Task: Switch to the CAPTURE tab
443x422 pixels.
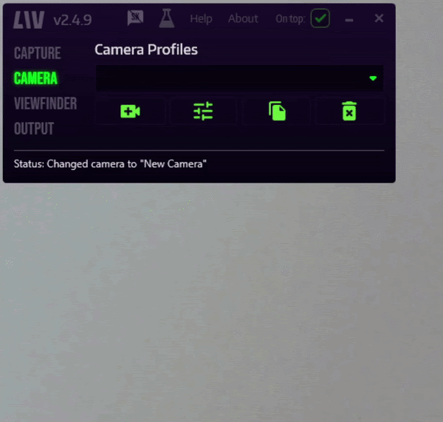Action: (x=38, y=53)
